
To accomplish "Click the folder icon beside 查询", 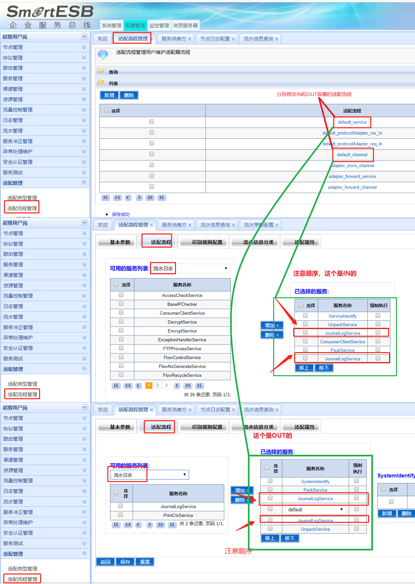I will (x=101, y=70).
